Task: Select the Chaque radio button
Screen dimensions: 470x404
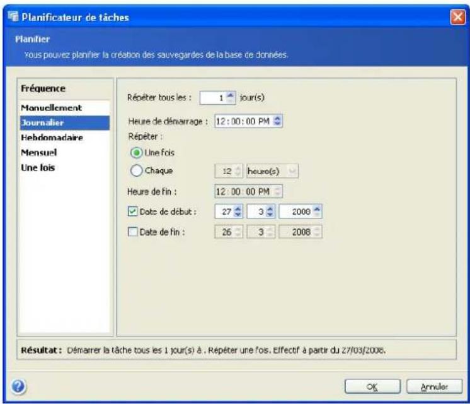Action: tap(136, 170)
